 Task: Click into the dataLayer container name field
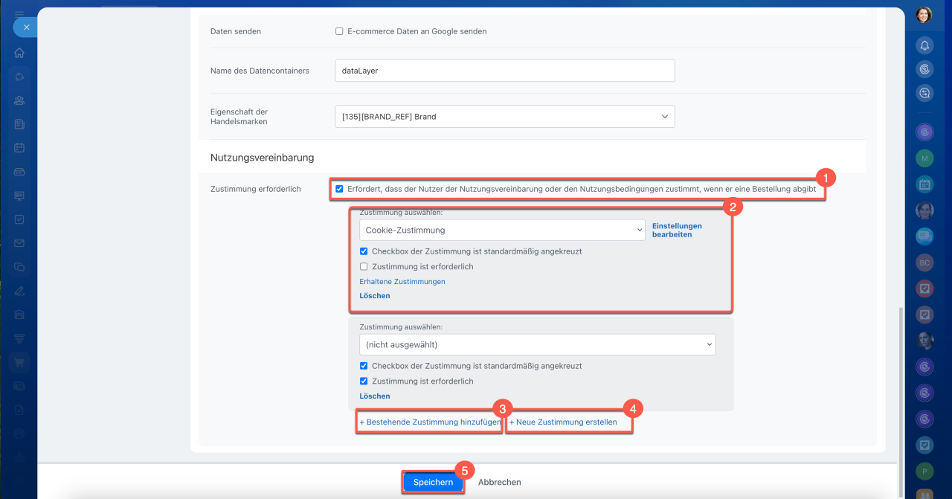[504, 71]
